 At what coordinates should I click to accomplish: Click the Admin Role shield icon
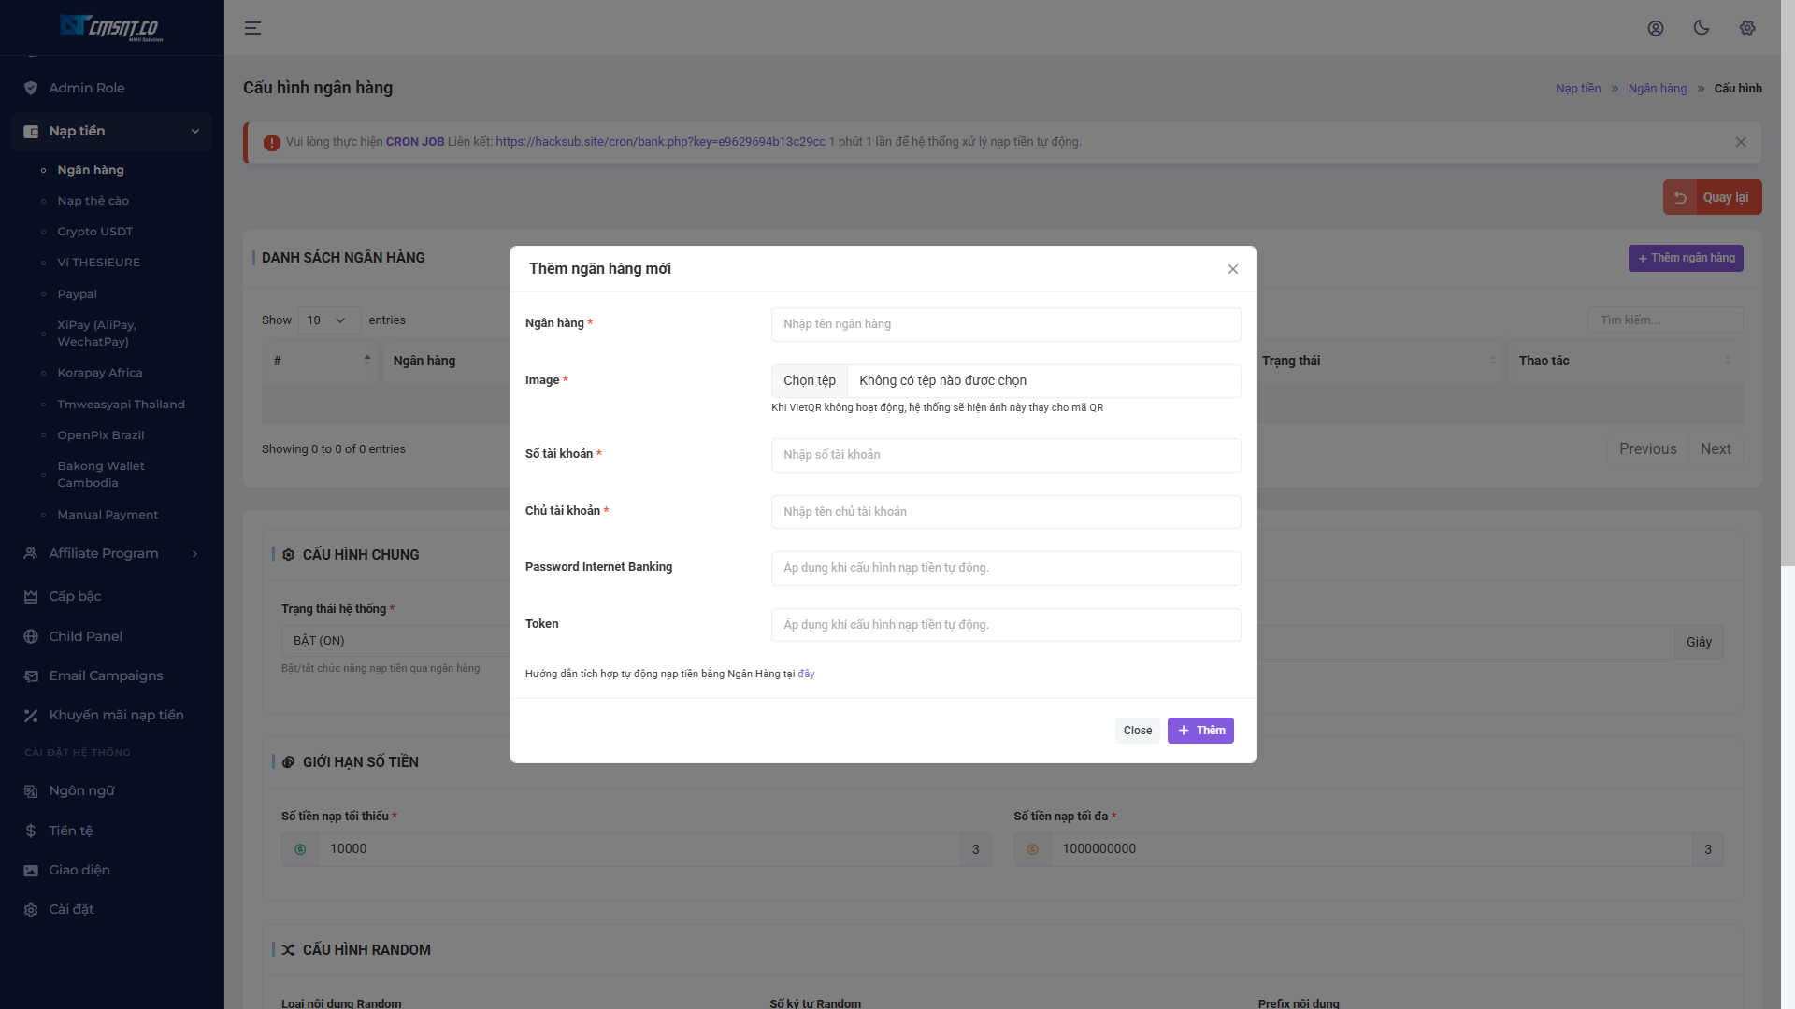pos(31,88)
